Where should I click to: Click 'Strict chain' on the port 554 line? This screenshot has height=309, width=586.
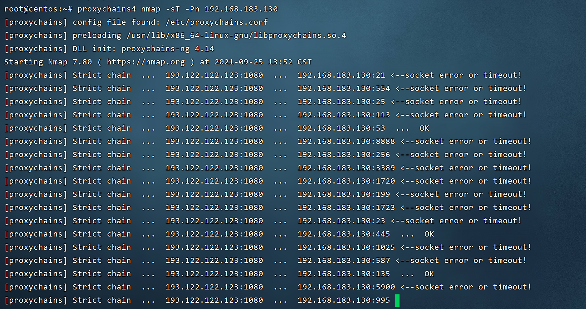(x=102, y=88)
